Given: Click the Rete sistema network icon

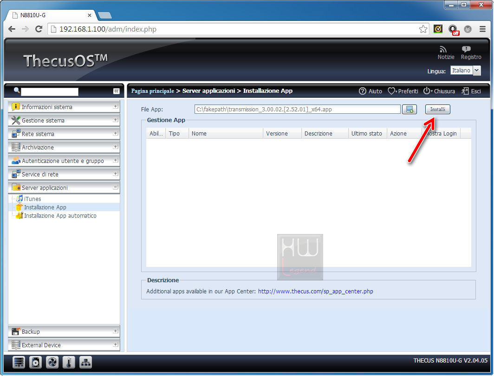Looking at the screenshot, I should point(15,134).
